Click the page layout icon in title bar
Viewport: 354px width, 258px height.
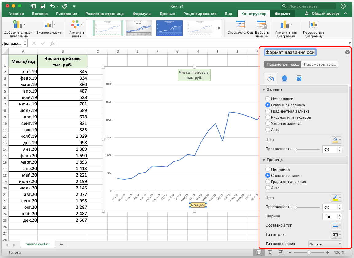tap(33, 6)
